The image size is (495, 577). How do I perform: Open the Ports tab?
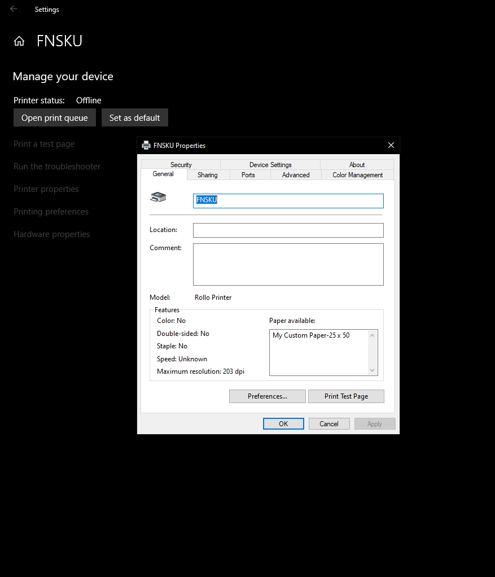(x=249, y=175)
